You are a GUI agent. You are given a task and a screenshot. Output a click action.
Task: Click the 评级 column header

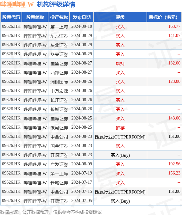(x=120, y=17)
